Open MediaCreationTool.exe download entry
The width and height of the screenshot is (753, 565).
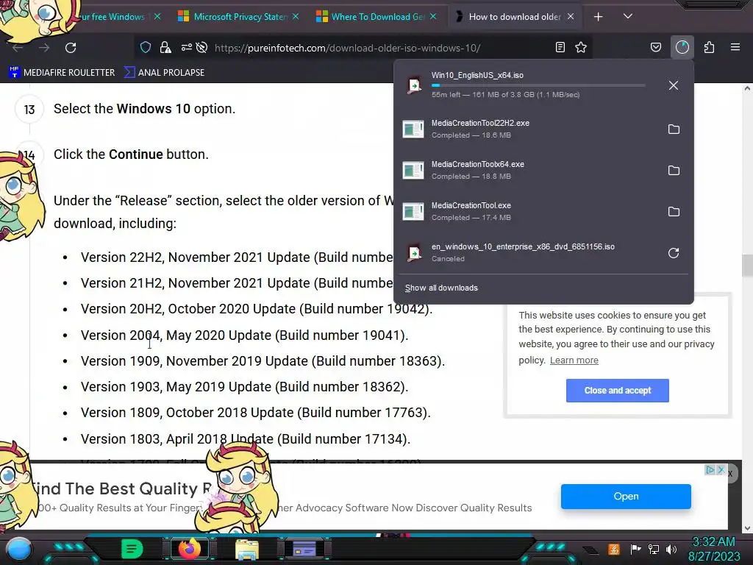coord(528,211)
